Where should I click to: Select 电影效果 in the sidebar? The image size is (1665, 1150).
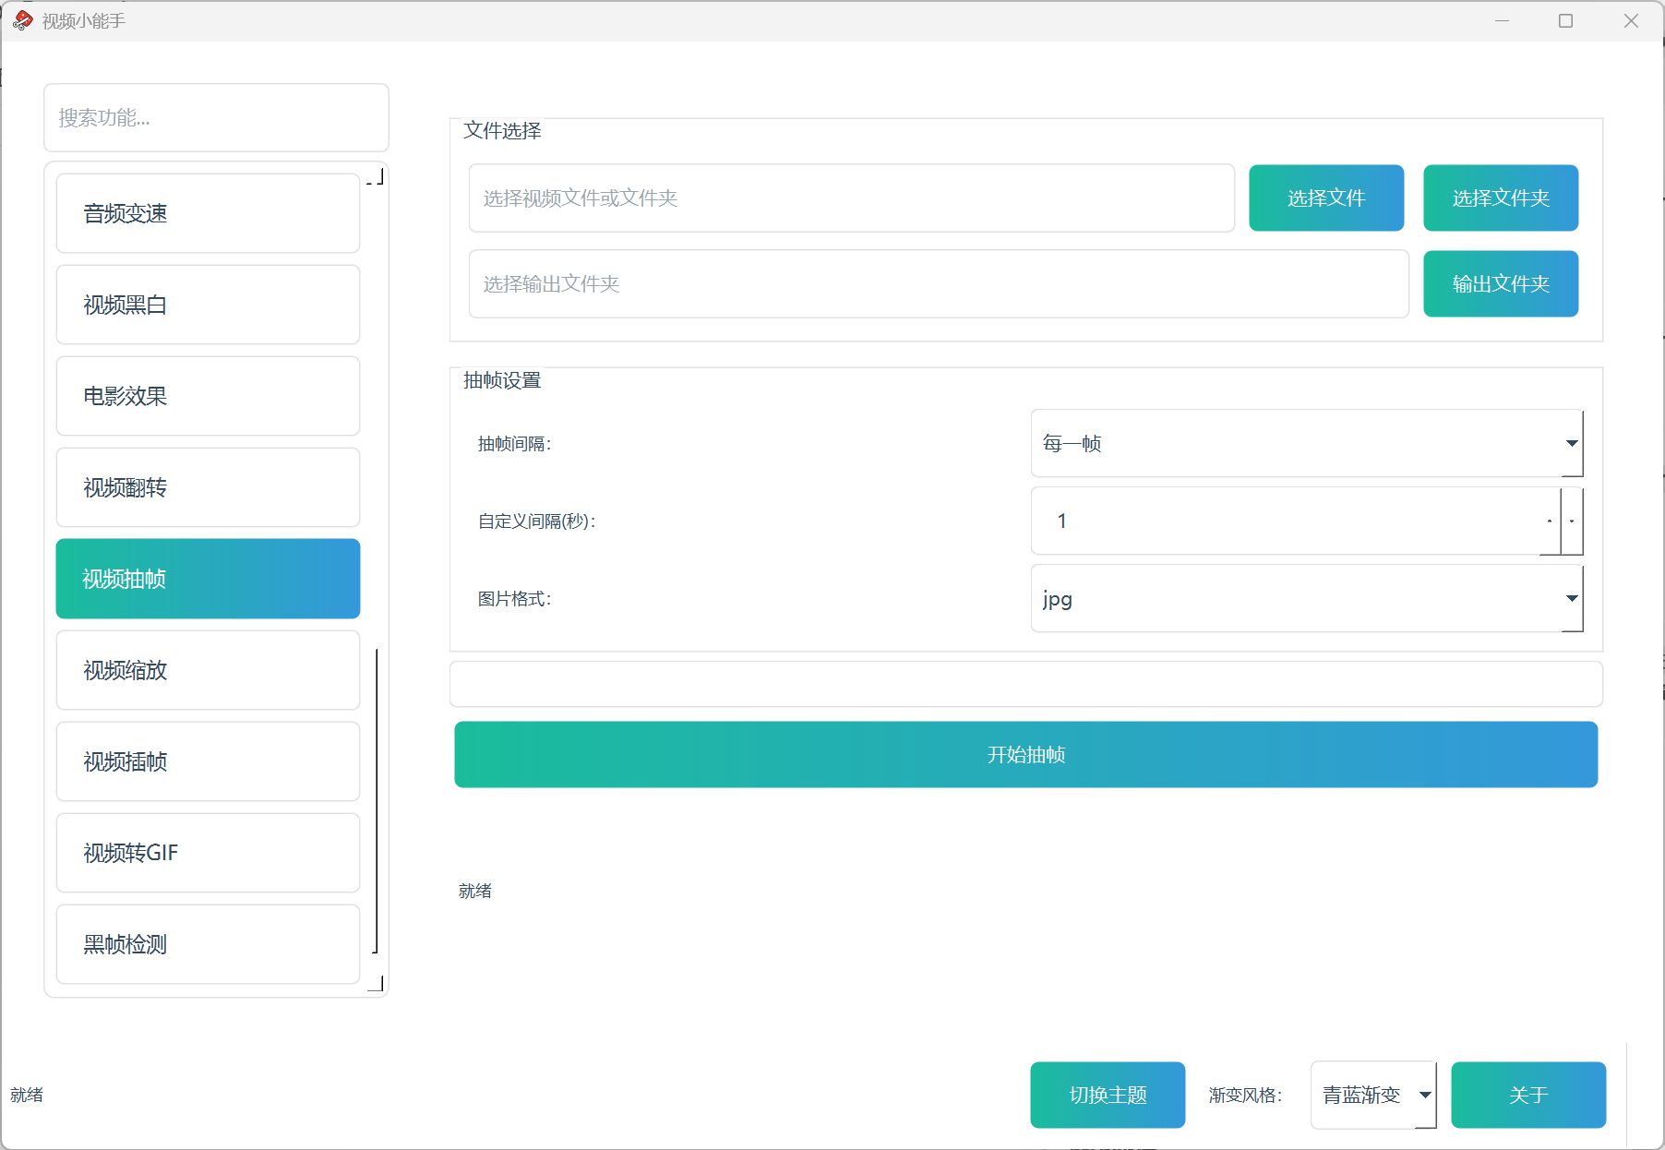pyautogui.click(x=208, y=396)
